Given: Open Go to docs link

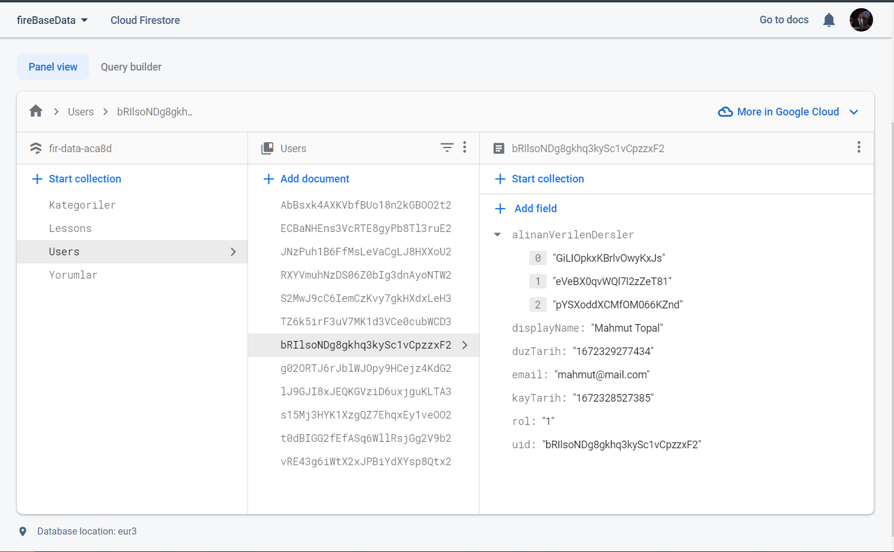Looking at the screenshot, I should [x=784, y=20].
